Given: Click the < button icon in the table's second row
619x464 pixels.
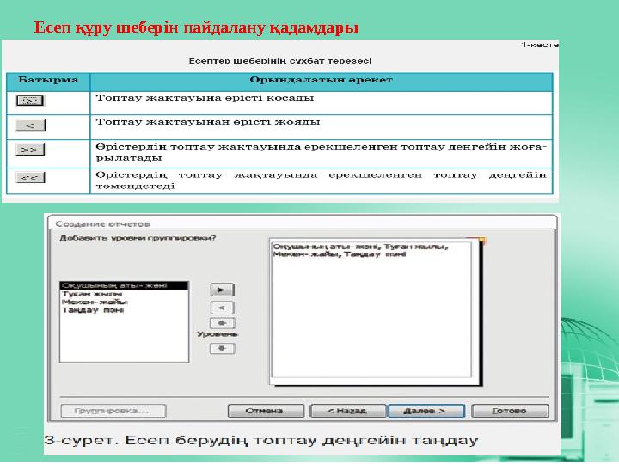Looking at the screenshot, I should click(31, 125).
